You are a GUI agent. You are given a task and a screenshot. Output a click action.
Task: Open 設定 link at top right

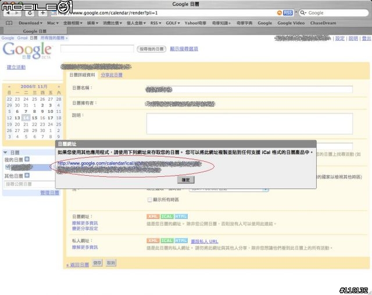tap(339, 38)
